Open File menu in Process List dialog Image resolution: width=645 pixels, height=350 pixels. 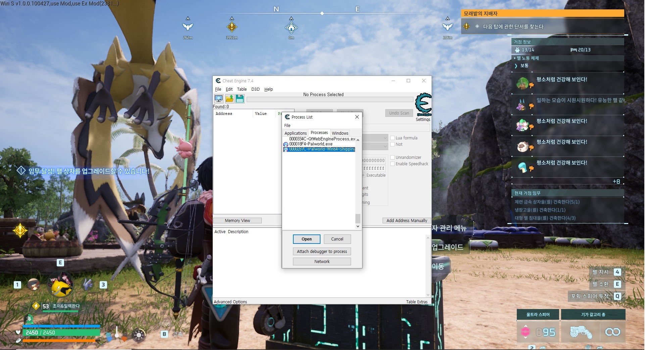(287, 125)
